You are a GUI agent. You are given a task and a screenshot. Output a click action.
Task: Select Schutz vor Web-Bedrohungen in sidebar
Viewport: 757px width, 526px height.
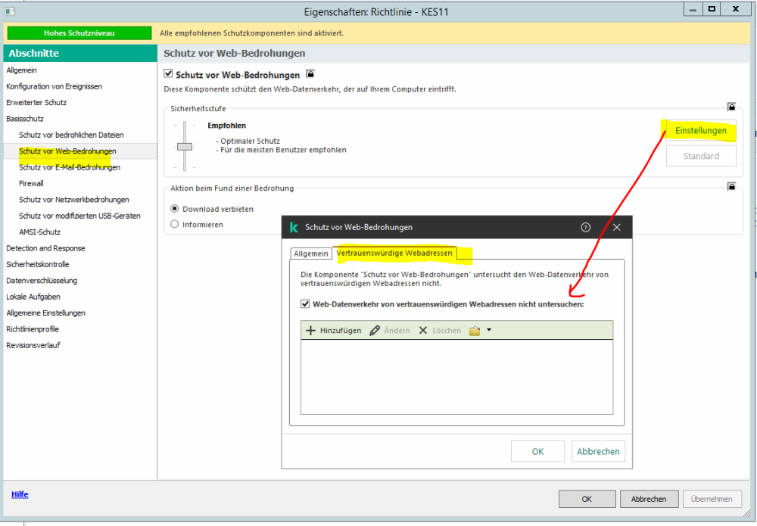coord(67,151)
